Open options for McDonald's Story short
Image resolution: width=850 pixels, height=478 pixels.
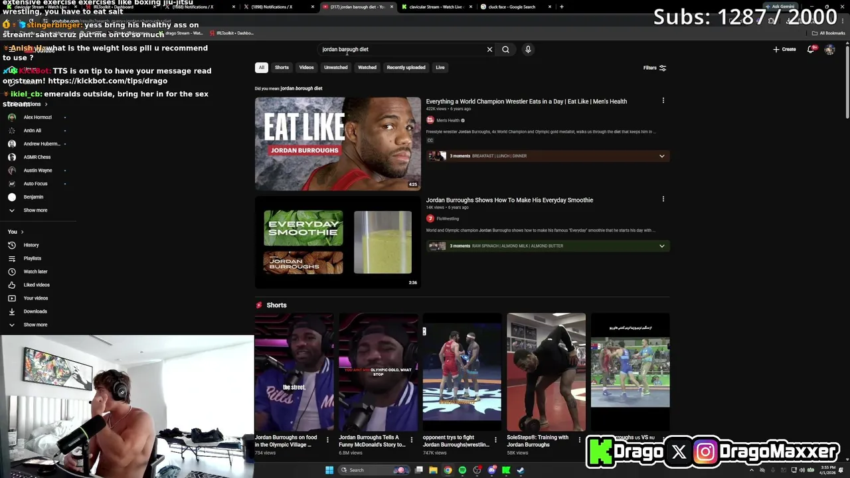[411, 439]
